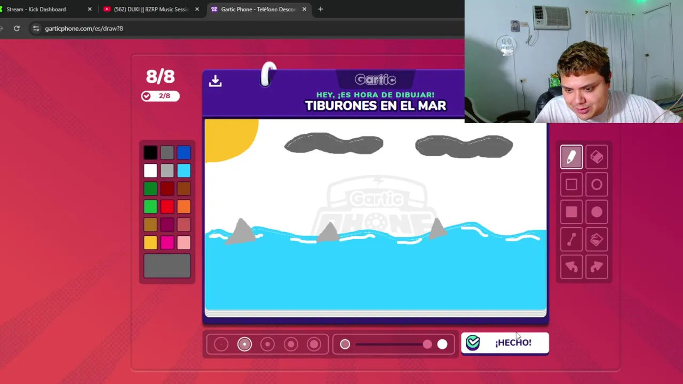Viewport: 683px width, 384px height.
Task: Close the DUKI BZRP Music Session tab
Action: 197,9
